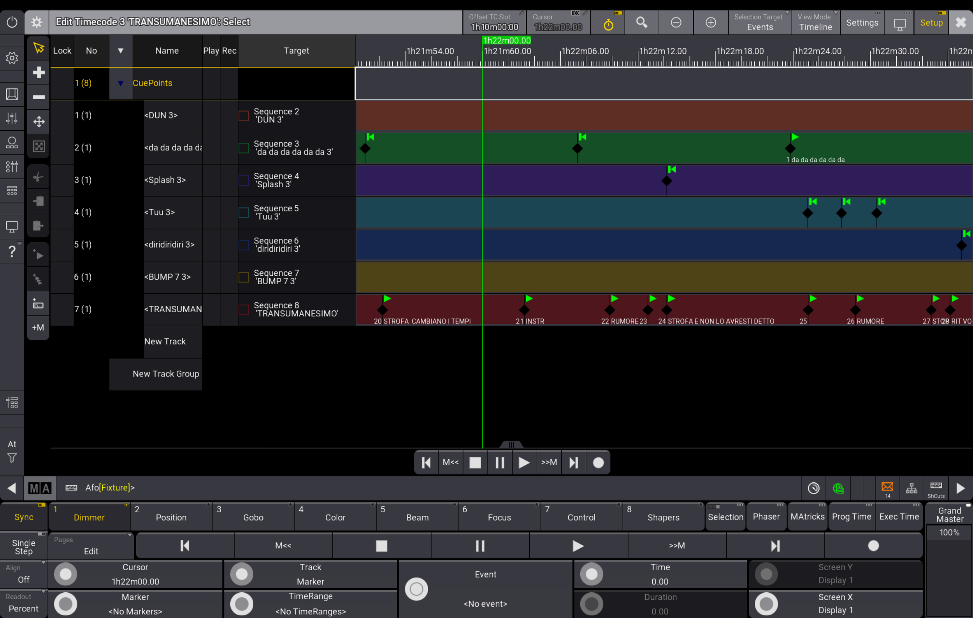This screenshot has height=618, width=973.
Task: Click the power icon at top left
Action: click(12, 22)
